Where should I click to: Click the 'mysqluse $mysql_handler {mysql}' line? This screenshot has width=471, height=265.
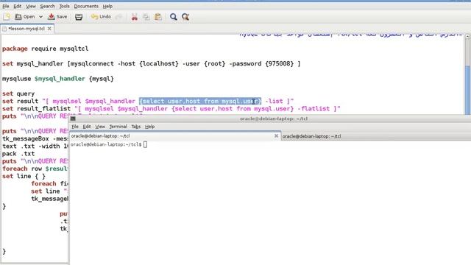pyautogui.click(x=58, y=79)
